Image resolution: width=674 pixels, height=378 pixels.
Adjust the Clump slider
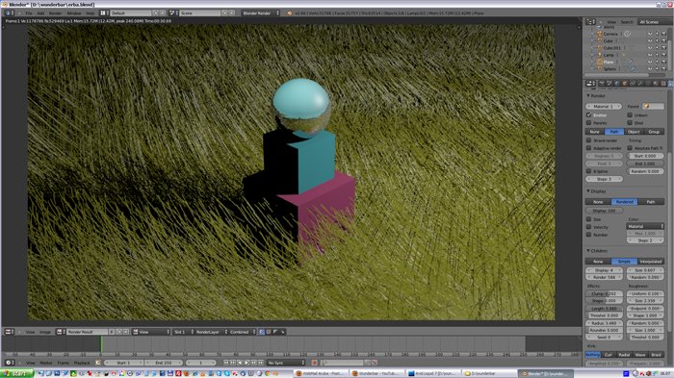pos(605,293)
